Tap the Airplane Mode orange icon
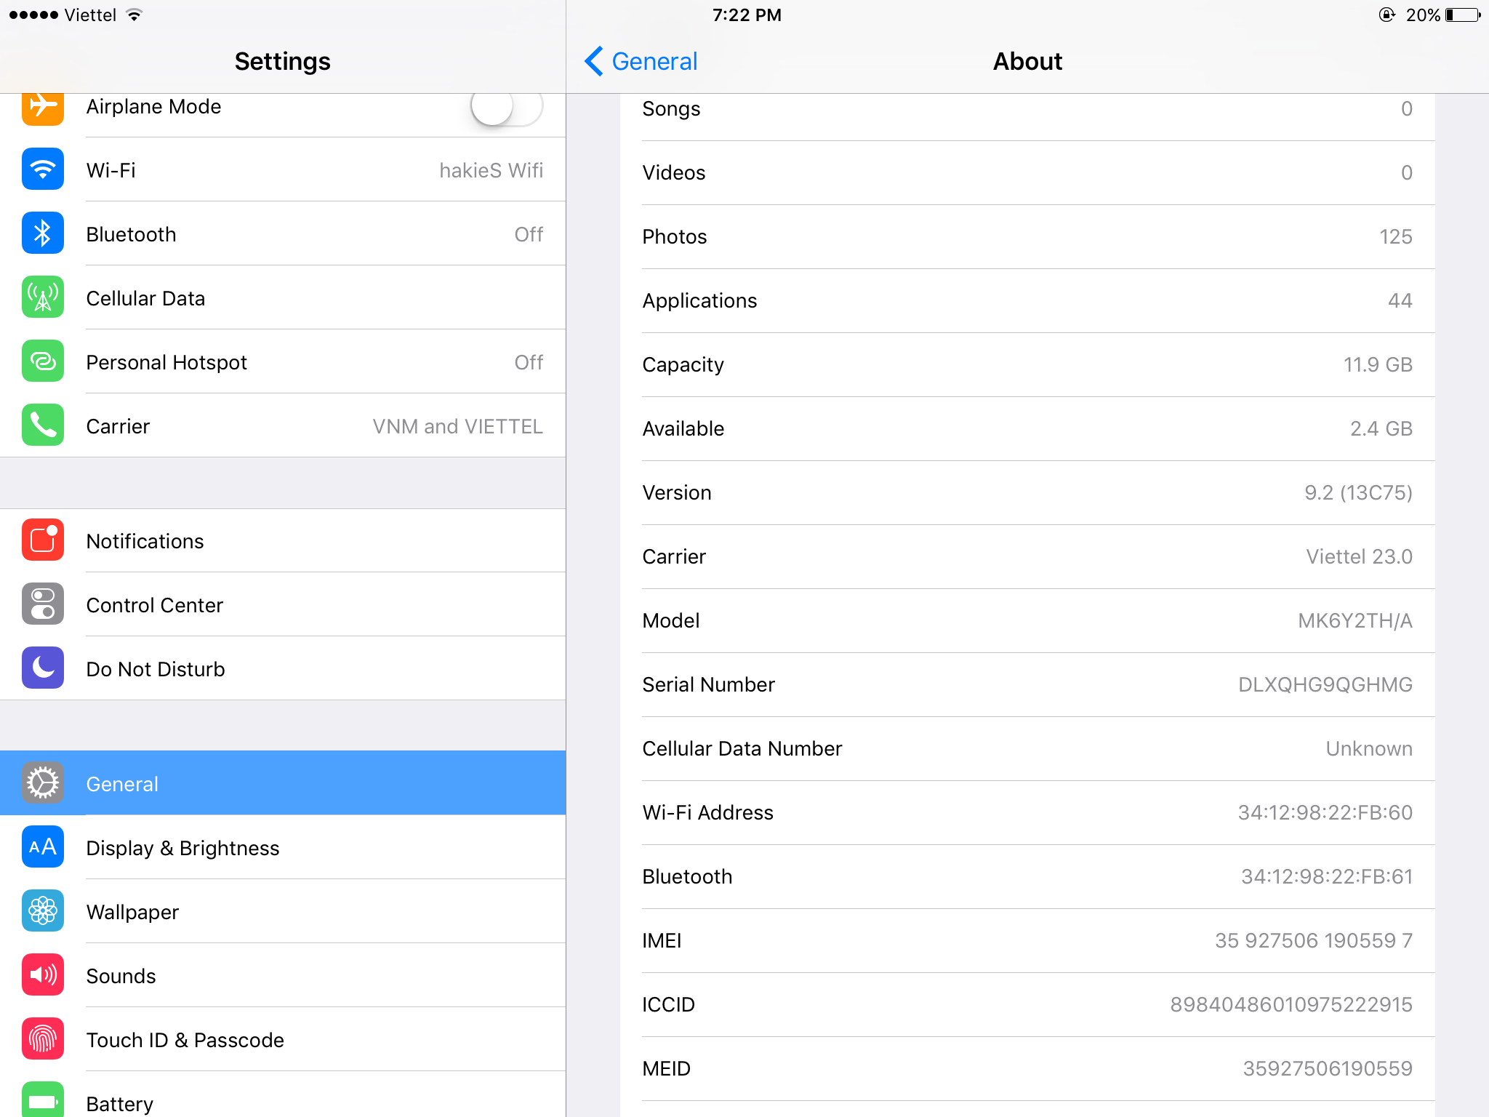 [43, 108]
